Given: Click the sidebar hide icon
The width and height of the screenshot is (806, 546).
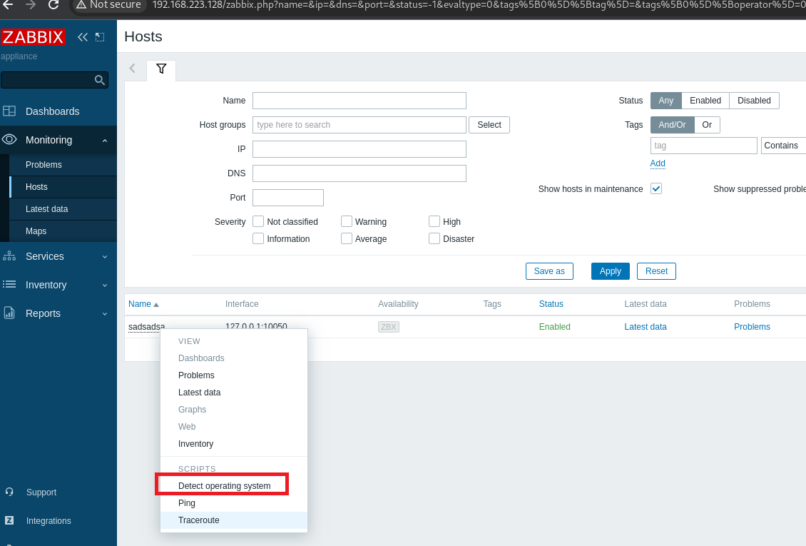Looking at the screenshot, I should click(100, 37).
